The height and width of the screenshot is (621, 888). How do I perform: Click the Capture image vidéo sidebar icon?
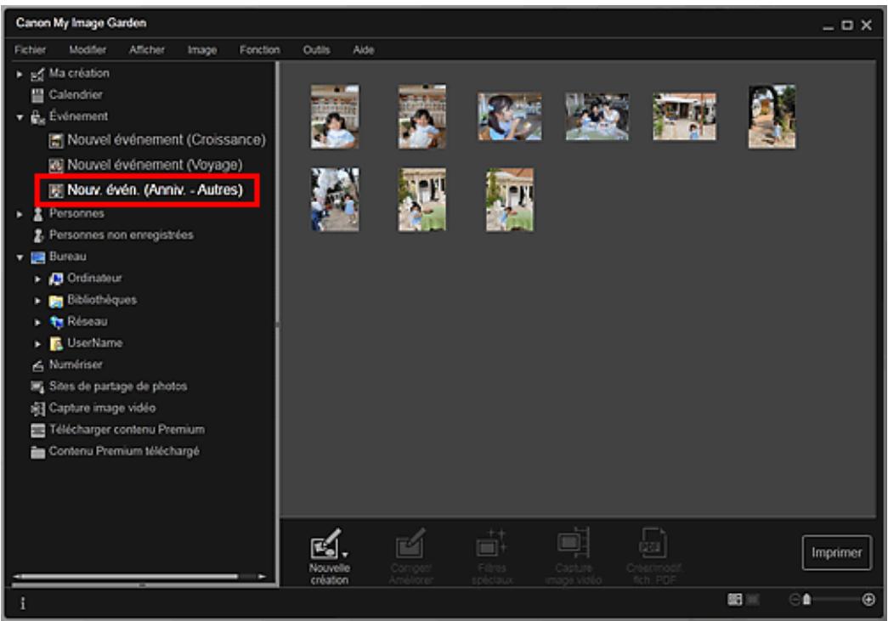tap(37, 409)
